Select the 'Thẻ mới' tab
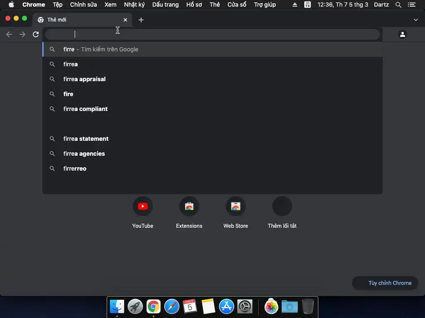 coord(82,20)
